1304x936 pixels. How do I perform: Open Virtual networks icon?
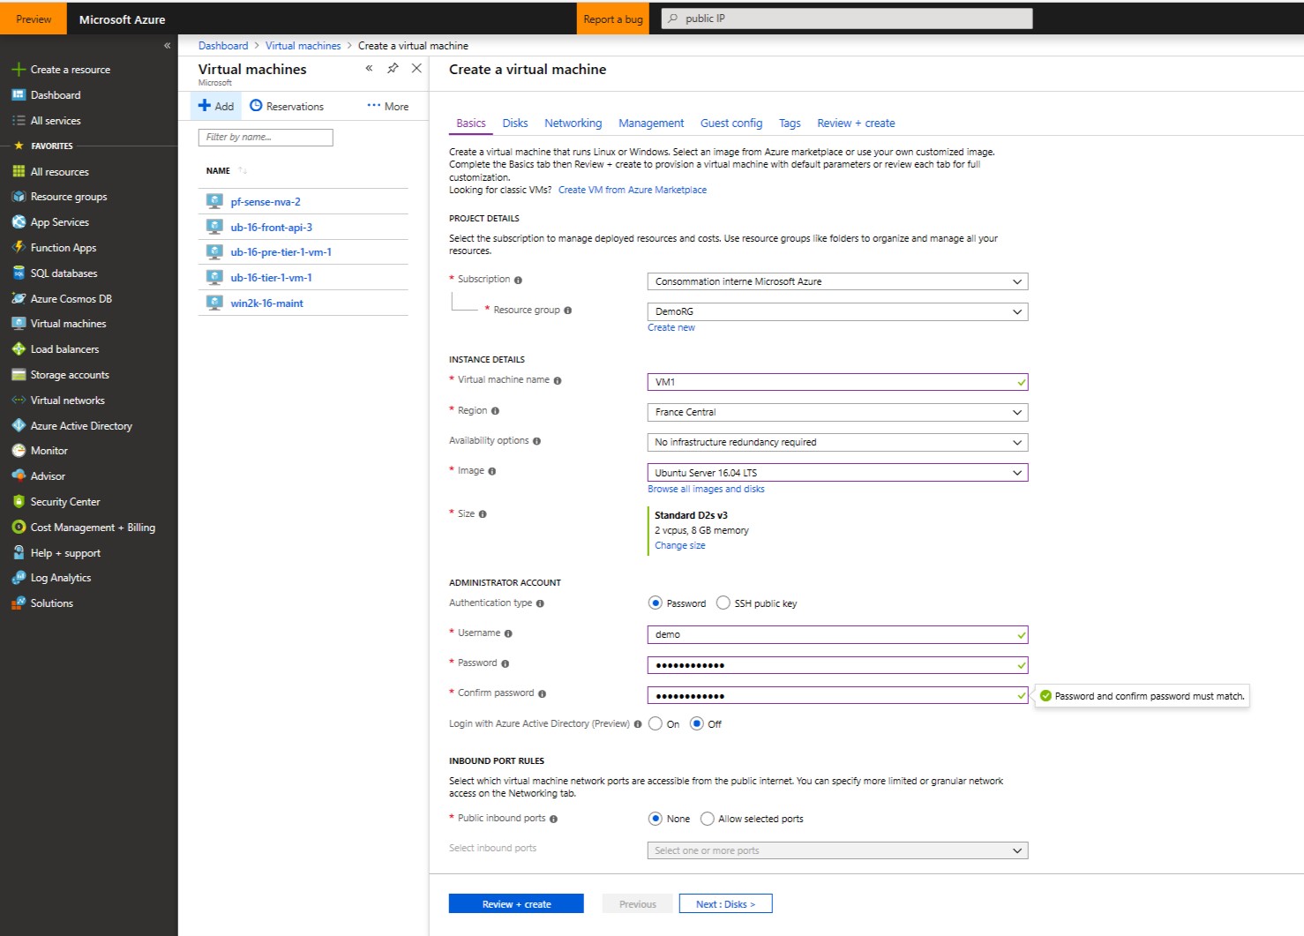(18, 401)
